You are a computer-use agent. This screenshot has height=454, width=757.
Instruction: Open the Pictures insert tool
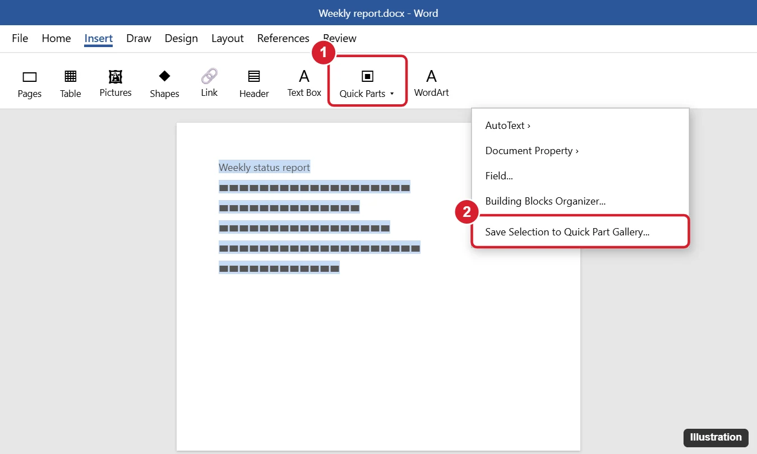116,84
